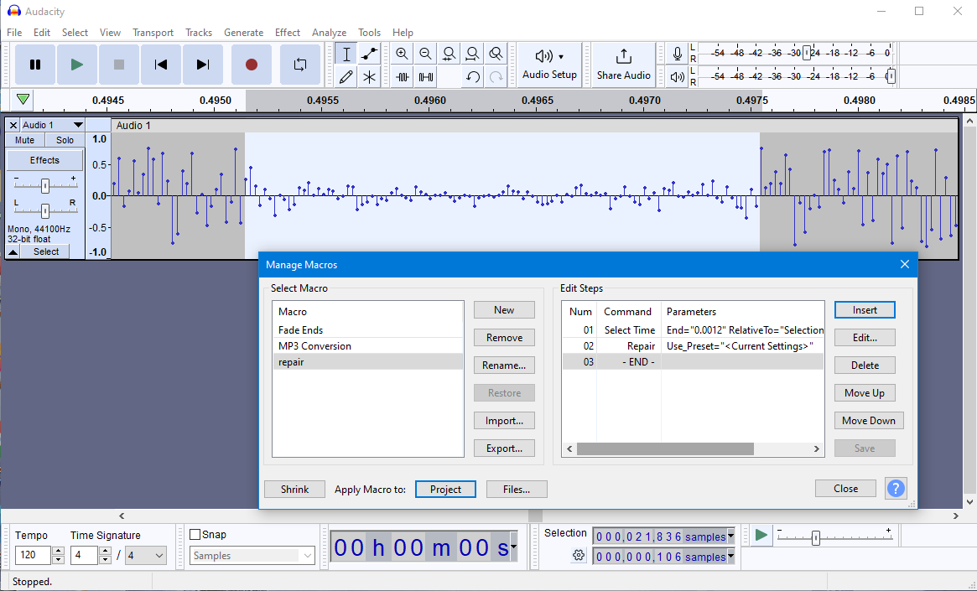Select the Draw (pencil) tool
977x591 pixels.
tap(346, 77)
